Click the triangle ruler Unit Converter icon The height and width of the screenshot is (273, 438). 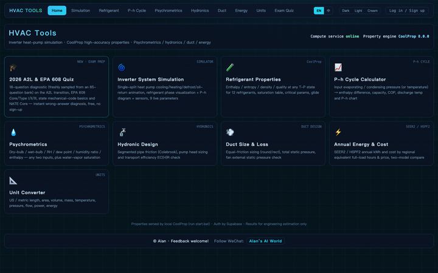[13, 181]
